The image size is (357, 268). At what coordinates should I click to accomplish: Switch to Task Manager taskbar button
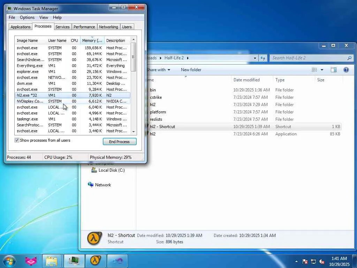pyautogui.click(x=74, y=261)
